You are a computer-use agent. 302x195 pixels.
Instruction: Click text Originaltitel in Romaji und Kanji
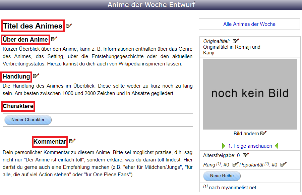click(232, 50)
